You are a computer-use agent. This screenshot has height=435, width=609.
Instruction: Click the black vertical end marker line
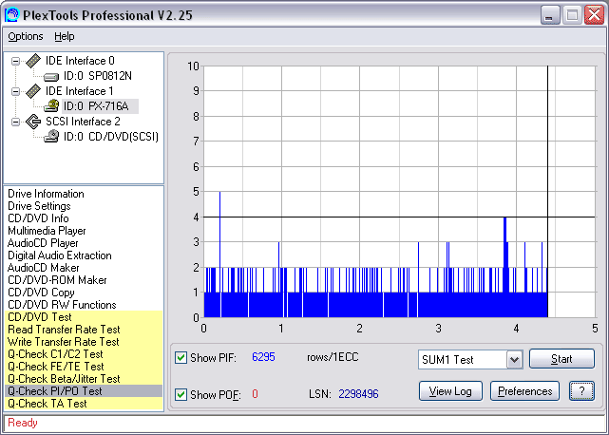pos(547,191)
